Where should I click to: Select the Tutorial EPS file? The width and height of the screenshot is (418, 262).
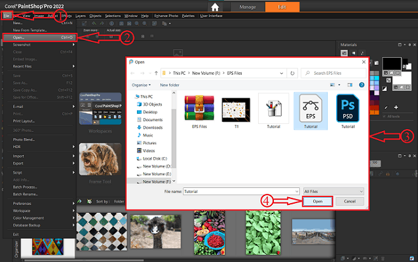311,111
